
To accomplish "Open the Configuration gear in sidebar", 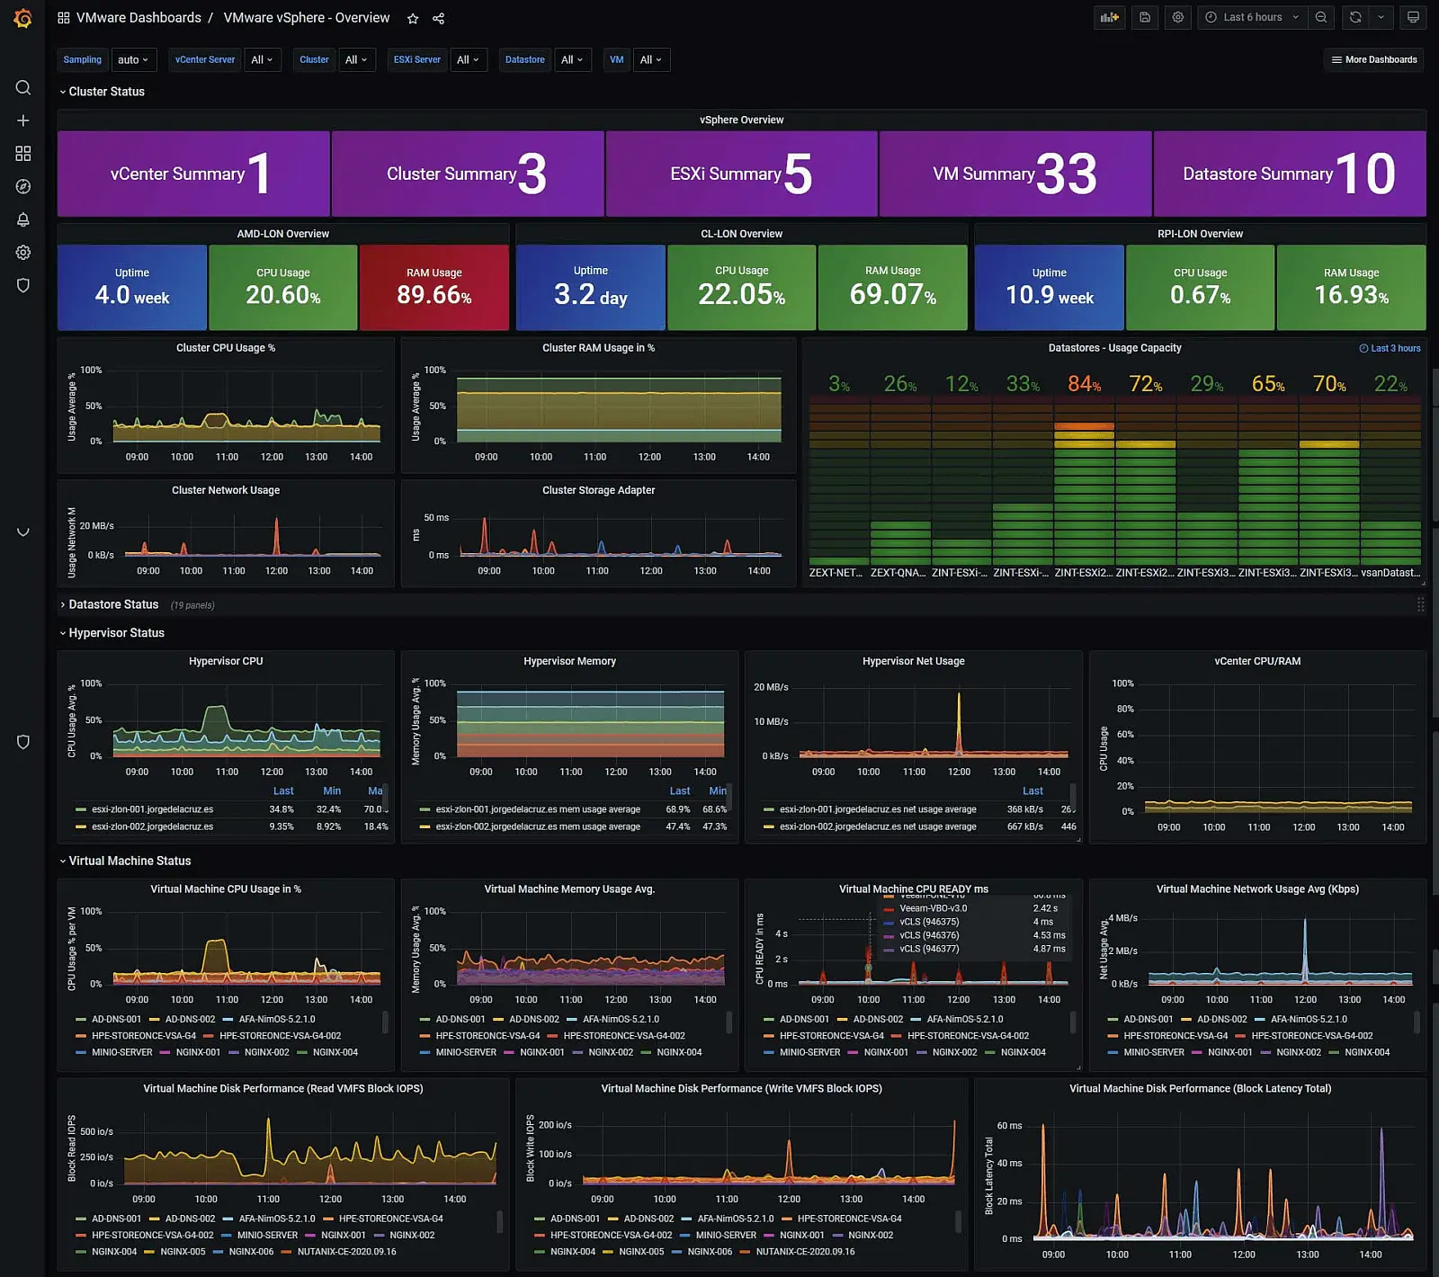I will pos(23,253).
